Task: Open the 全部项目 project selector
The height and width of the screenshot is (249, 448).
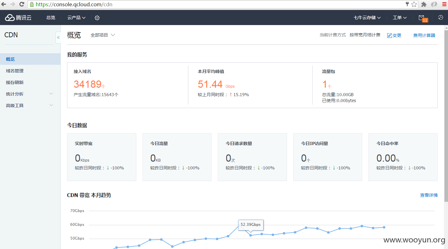Action: pos(103,35)
